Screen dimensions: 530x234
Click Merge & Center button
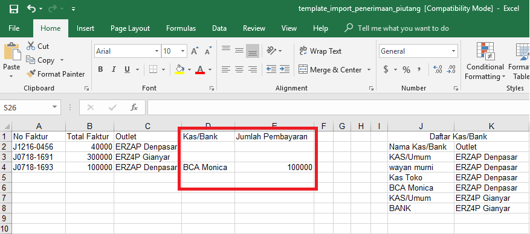pos(330,70)
